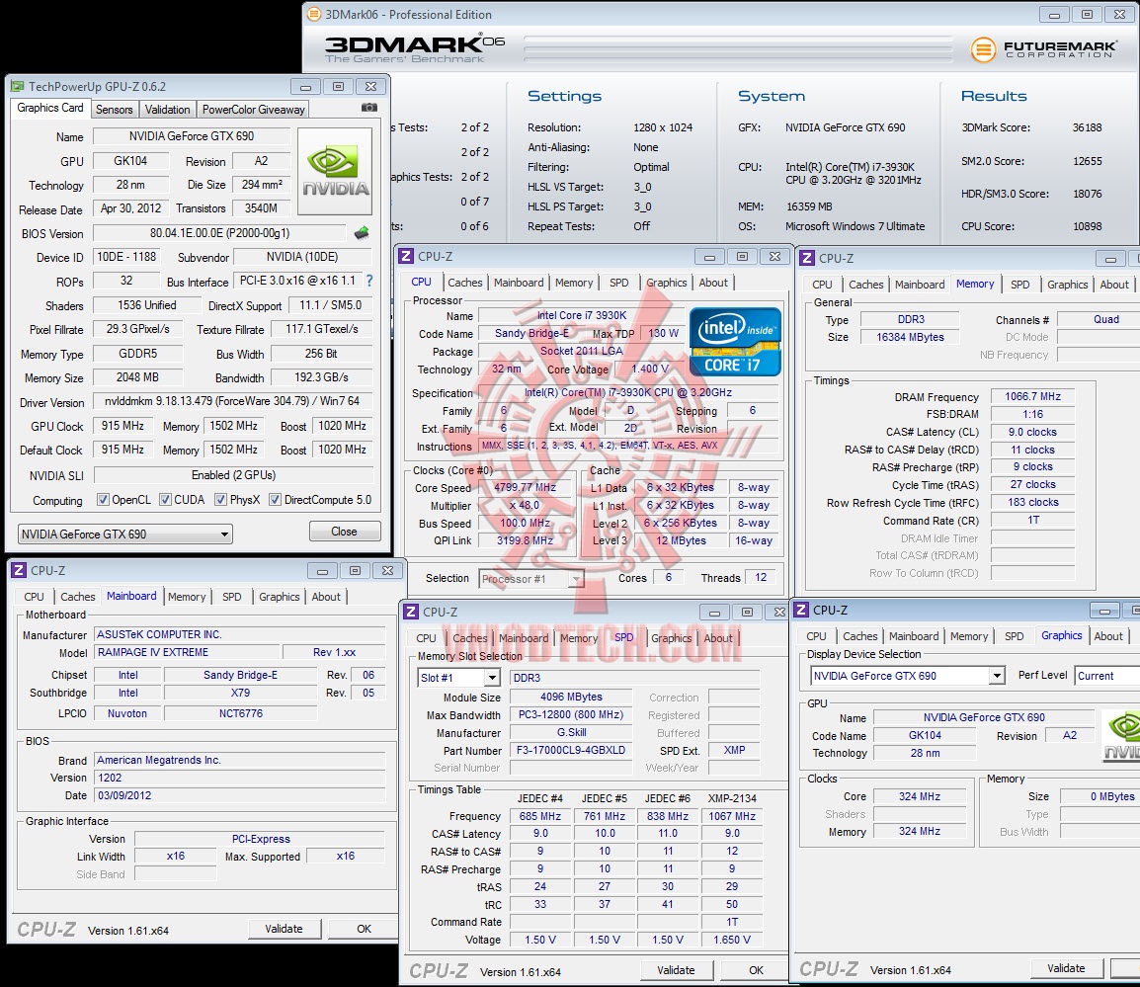Click 3DMark Score value 36188

click(1087, 127)
